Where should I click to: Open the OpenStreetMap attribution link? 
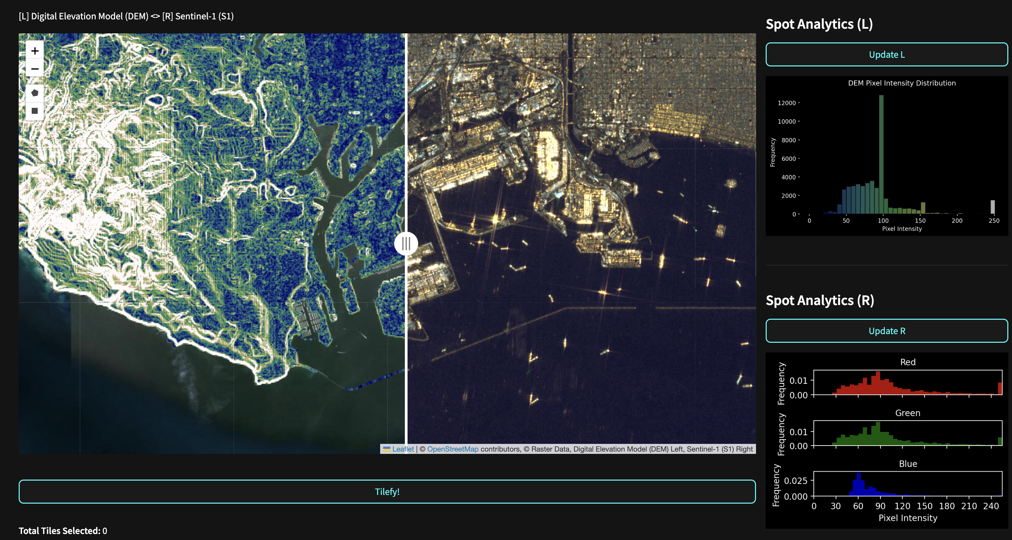453,449
